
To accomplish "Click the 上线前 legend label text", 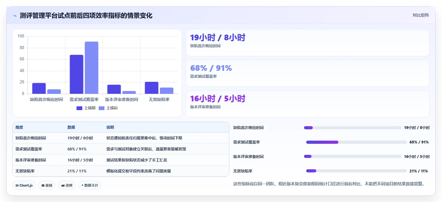I will coord(90,108).
